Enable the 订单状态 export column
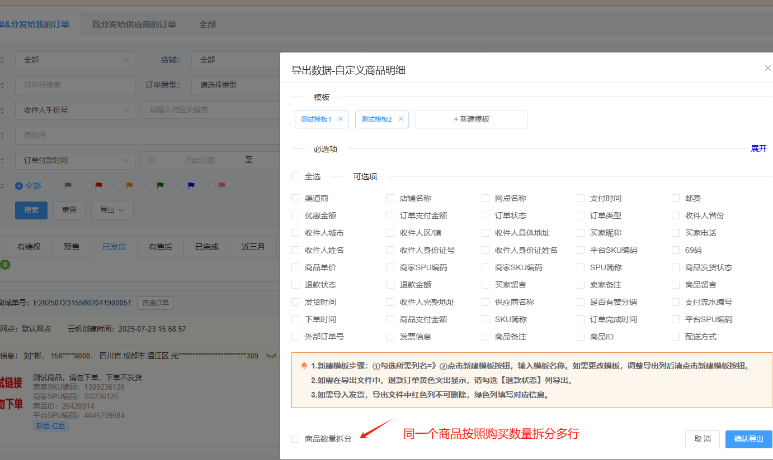This screenshot has width=773, height=460. [x=486, y=215]
